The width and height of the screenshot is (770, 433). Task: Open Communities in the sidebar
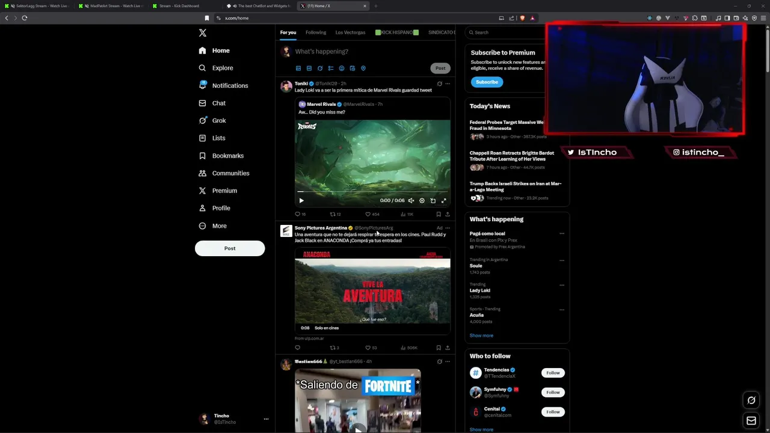click(224, 173)
